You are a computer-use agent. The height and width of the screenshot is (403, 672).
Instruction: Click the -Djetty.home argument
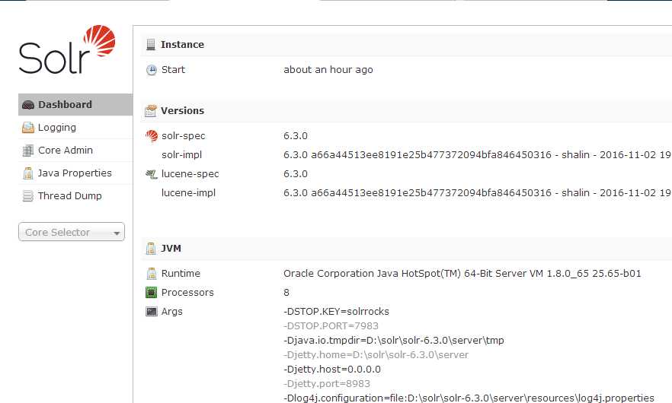(x=376, y=354)
